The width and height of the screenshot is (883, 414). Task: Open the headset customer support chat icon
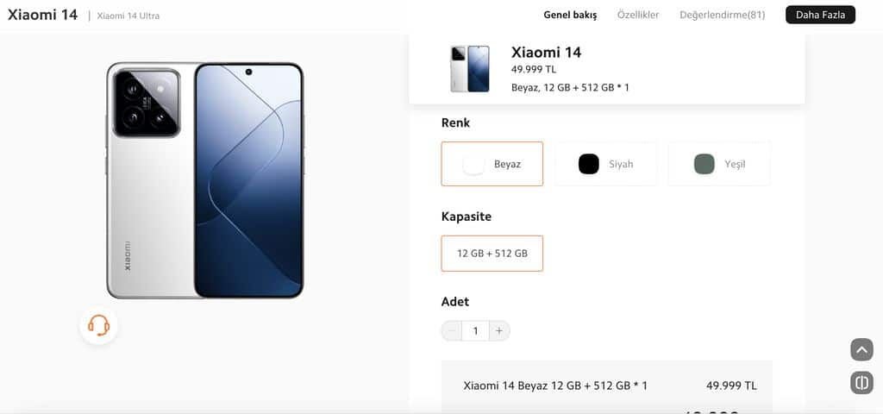click(x=98, y=325)
